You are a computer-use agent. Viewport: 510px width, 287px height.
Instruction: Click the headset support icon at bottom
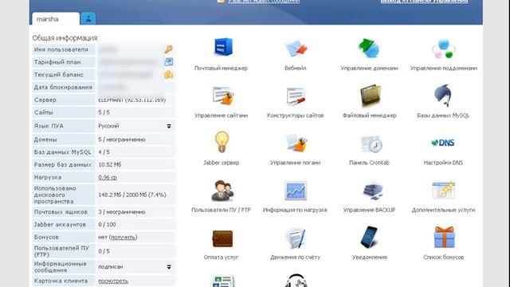pyautogui.click(x=296, y=280)
